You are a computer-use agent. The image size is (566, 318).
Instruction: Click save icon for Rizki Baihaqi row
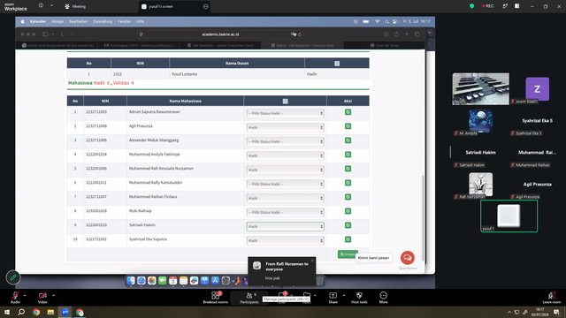click(x=348, y=211)
